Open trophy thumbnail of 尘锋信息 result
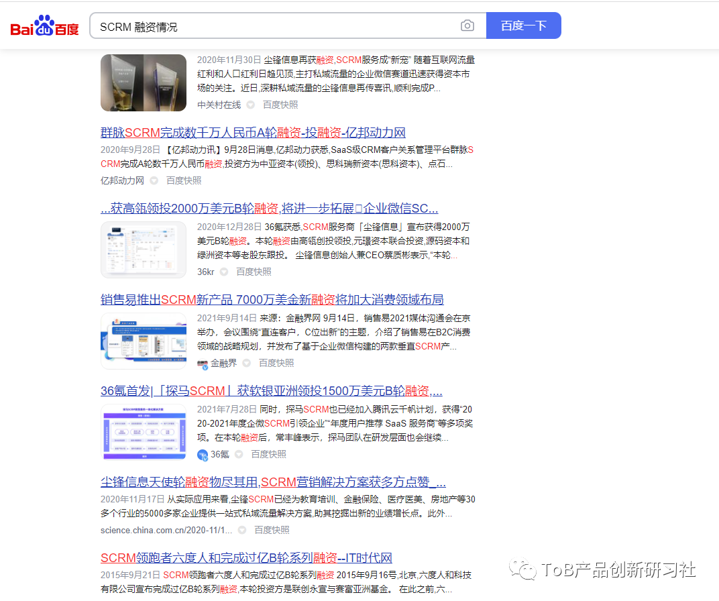Viewport: 719px width, 601px height. [x=144, y=83]
